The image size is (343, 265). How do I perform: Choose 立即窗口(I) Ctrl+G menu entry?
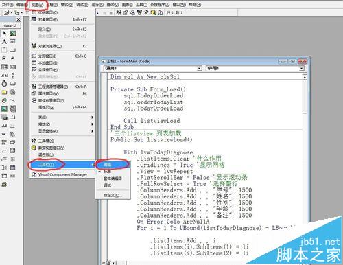62,56
